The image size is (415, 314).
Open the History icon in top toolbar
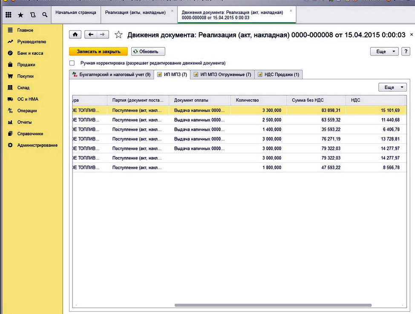coord(33,15)
